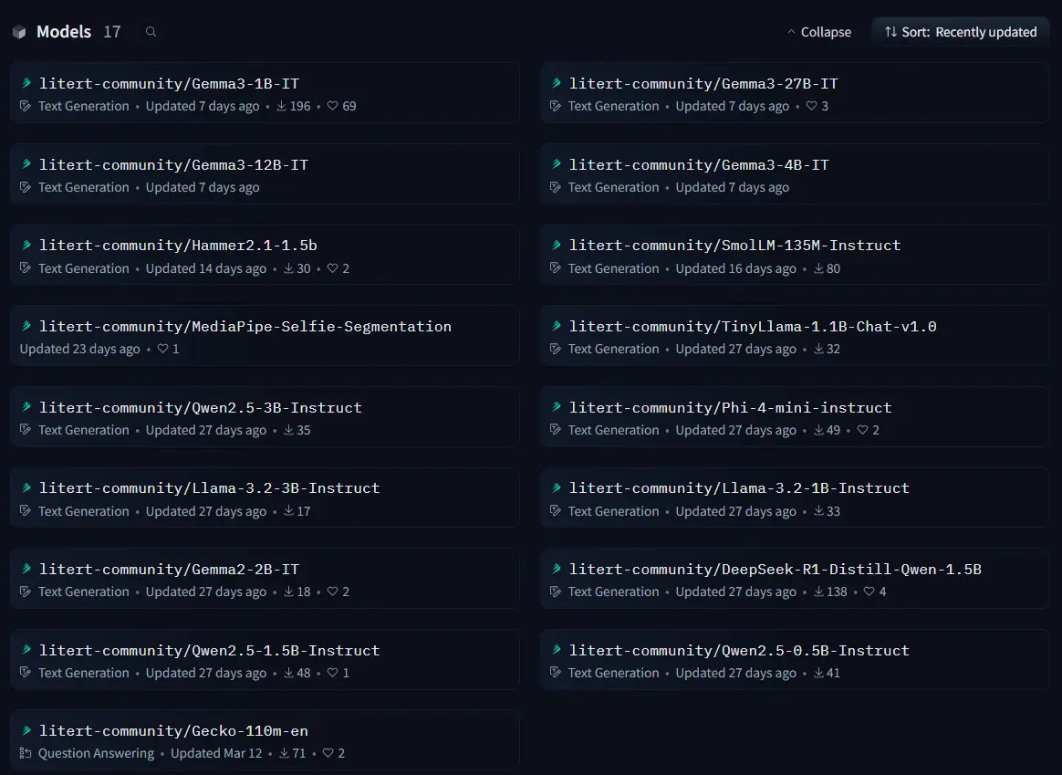
Task: Click the Models cube icon
Action: [x=20, y=32]
